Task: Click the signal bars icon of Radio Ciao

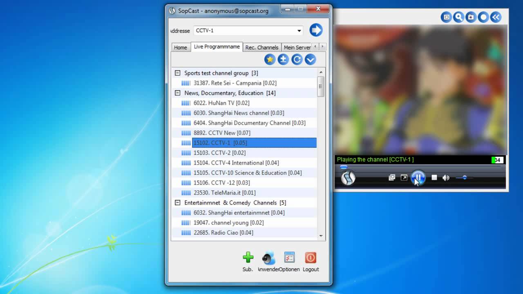Action: tap(186, 233)
